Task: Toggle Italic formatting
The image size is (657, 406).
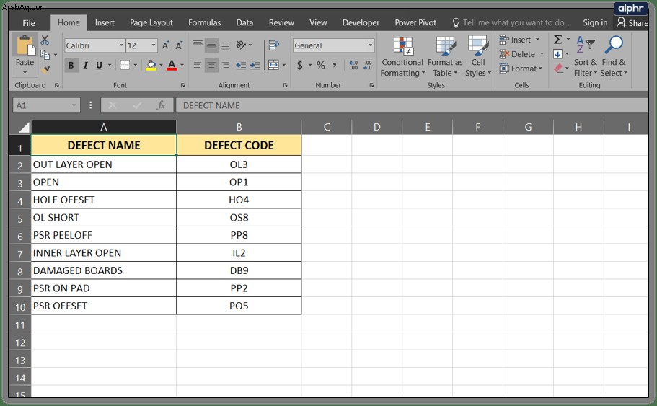Action: [86, 65]
